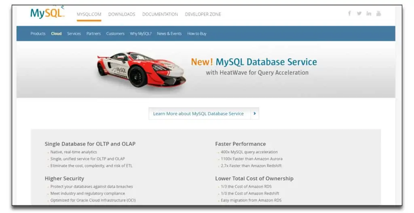Viewport: 414px width, 213px height.
Task: Click the New! MySQL Database Service headline
Action: pyautogui.click(x=254, y=62)
